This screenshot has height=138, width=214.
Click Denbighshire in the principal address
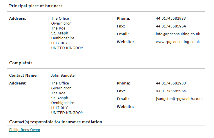click(x=63, y=38)
